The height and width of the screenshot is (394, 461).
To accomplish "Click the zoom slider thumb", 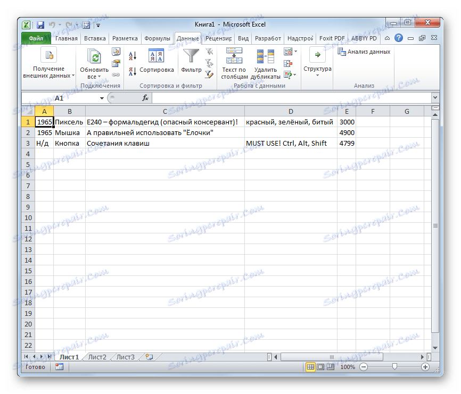I will (x=394, y=366).
